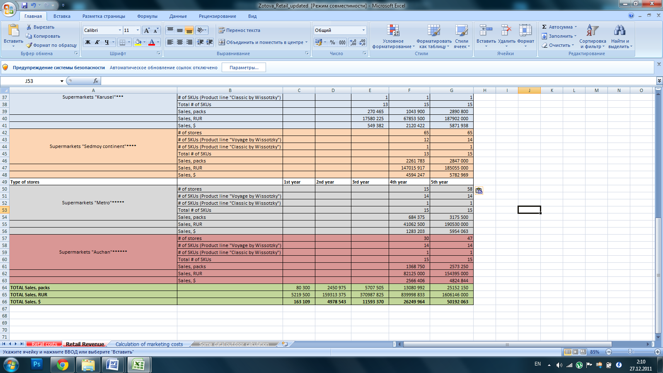Open the Формулы ribbon tab

point(147,16)
